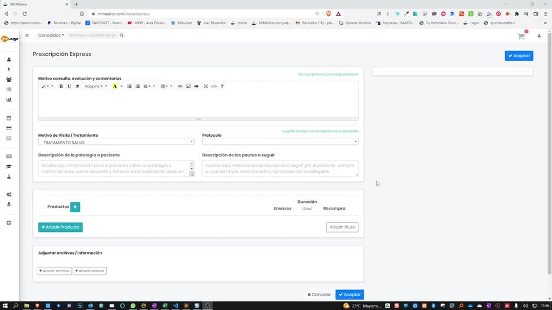Toggle bold in the comments editor

(61, 87)
